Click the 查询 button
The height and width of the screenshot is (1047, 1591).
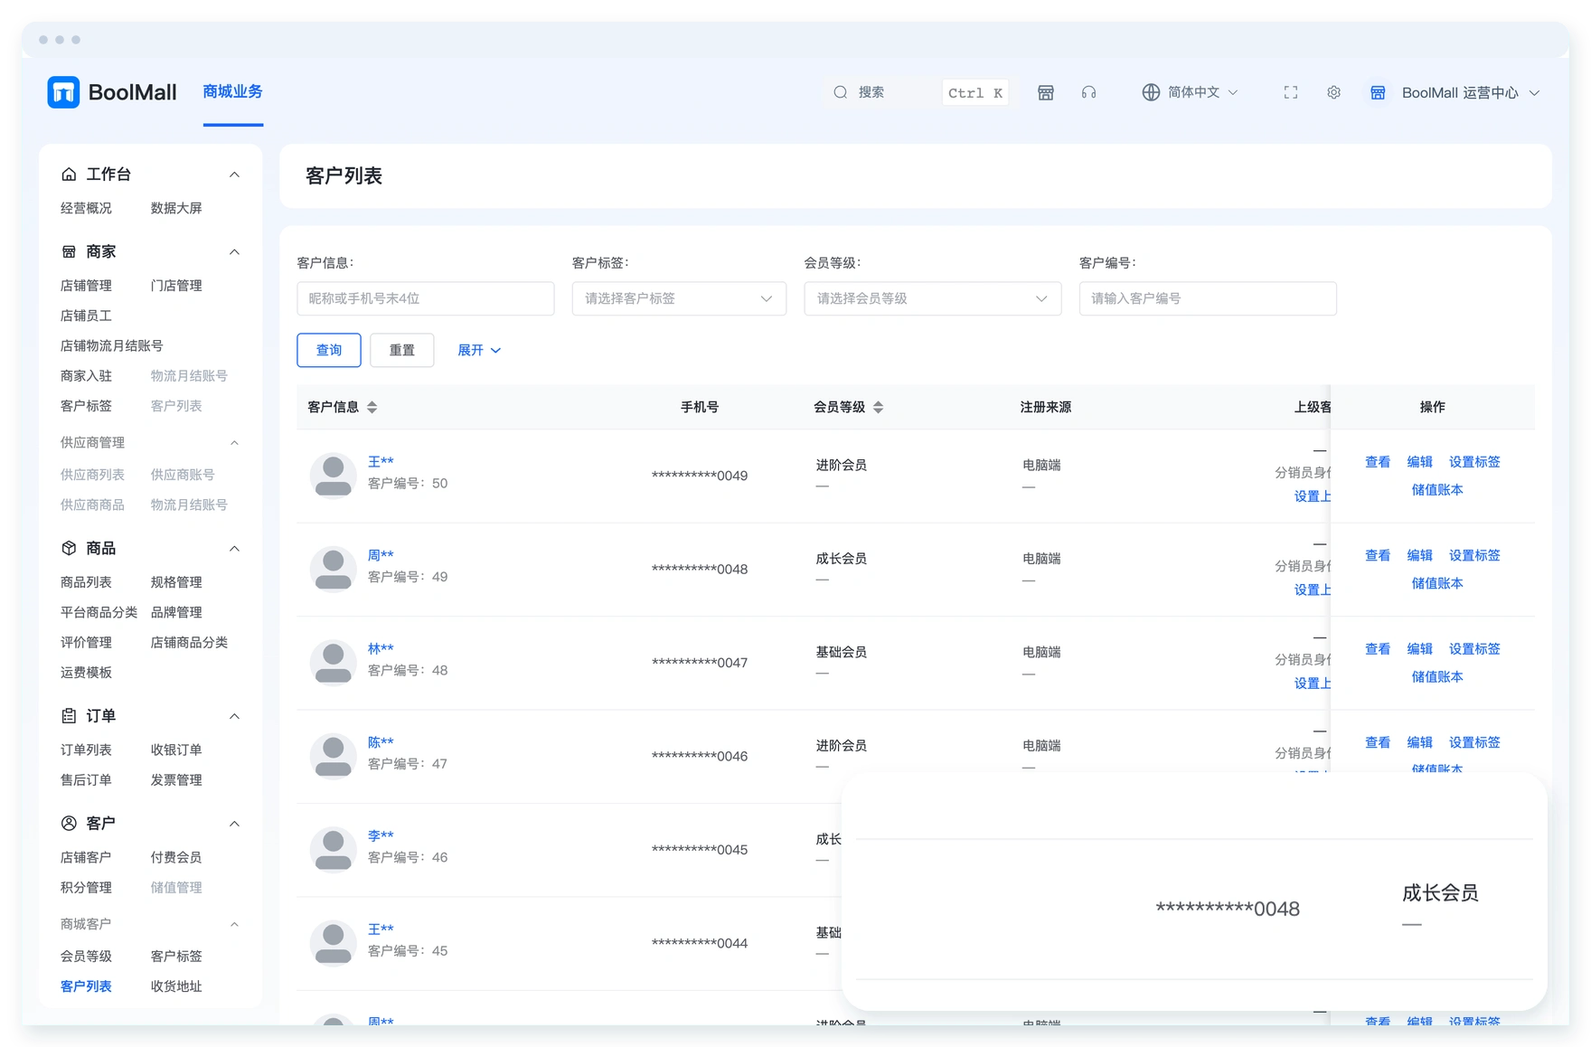[x=329, y=350]
